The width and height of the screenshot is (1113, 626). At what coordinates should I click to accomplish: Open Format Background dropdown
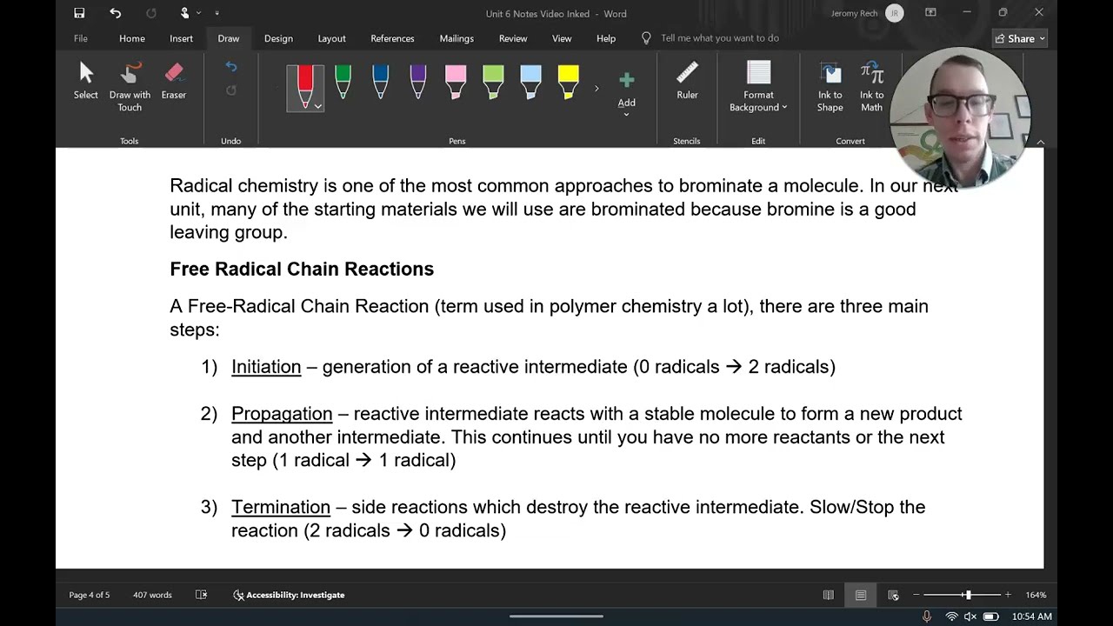click(x=758, y=87)
